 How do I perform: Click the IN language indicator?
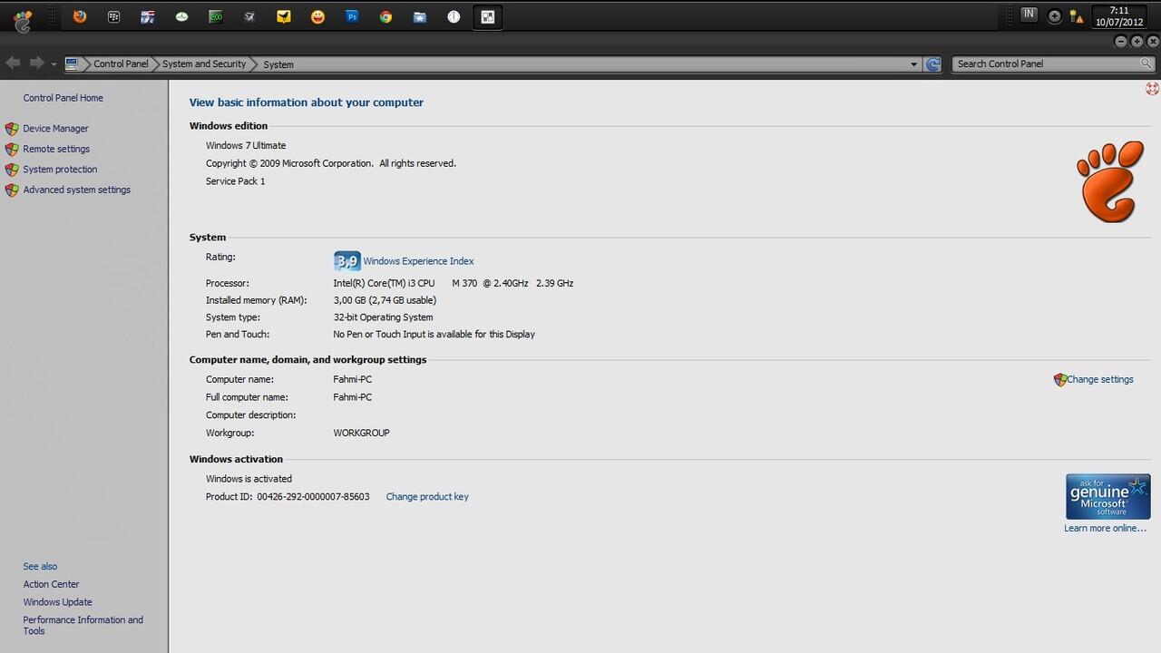(1029, 14)
